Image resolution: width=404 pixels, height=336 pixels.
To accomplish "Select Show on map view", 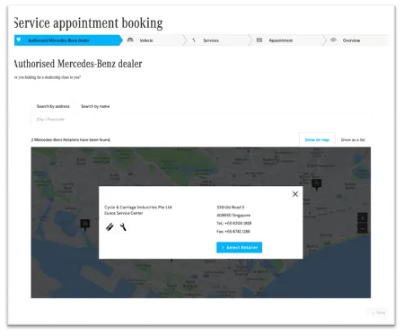I will click(x=317, y=140).
